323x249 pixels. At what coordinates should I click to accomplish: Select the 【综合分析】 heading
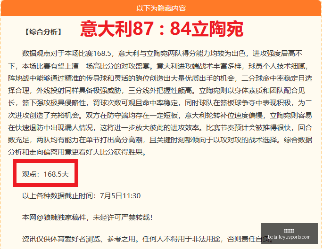43,32
